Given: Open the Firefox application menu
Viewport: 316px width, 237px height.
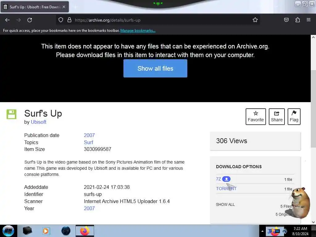Looking at the screenshot, I should (x=309, y=20).
